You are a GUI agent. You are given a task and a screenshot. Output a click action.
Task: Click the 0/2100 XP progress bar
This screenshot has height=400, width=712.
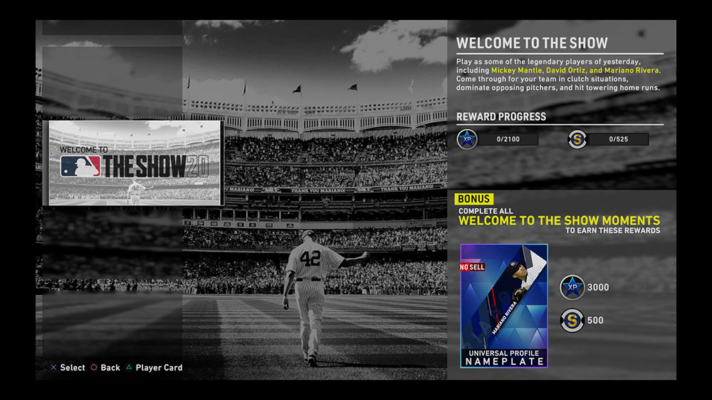pyautogui.click(x=508, y=139)
